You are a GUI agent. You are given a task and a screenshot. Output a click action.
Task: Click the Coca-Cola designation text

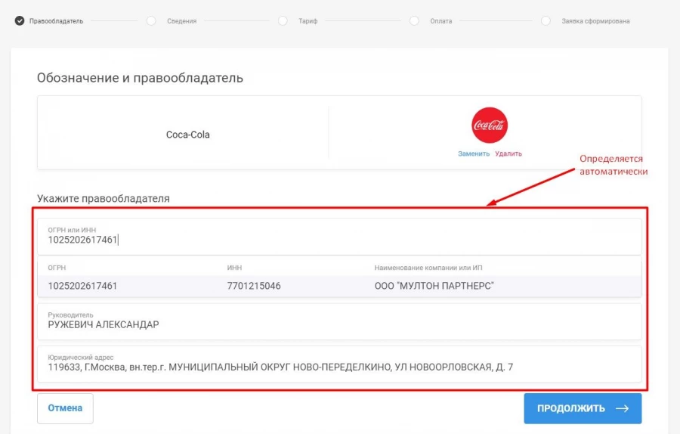coord(188,135)
